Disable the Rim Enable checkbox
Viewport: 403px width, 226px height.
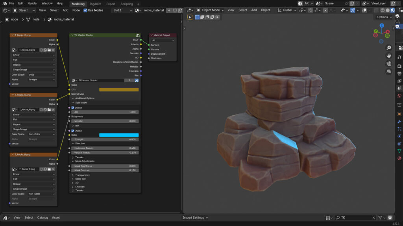coord(73,131)
